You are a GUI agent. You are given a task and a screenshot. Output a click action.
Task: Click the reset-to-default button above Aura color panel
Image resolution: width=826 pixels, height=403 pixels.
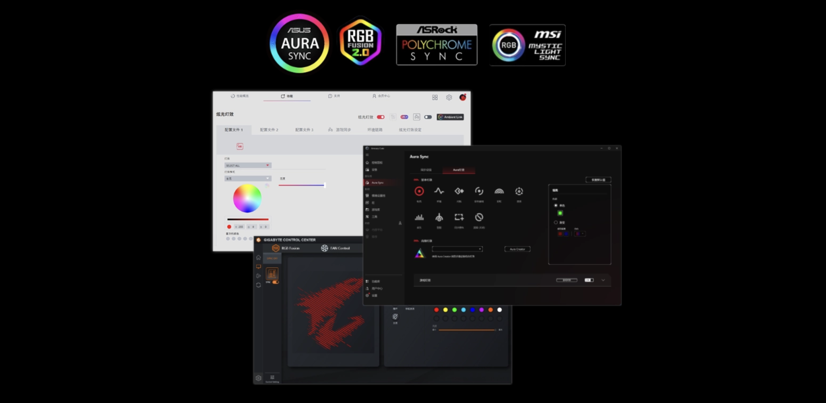point(598,180)
